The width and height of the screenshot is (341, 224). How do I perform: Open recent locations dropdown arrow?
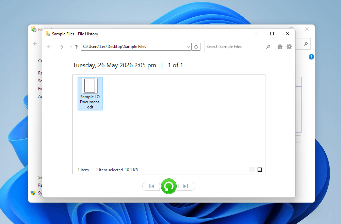click(71, 47)
